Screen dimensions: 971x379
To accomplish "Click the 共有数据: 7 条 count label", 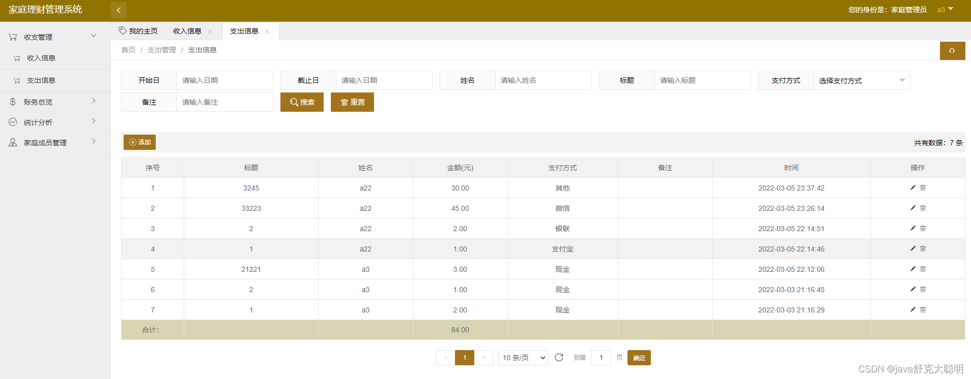I will 938,143.
